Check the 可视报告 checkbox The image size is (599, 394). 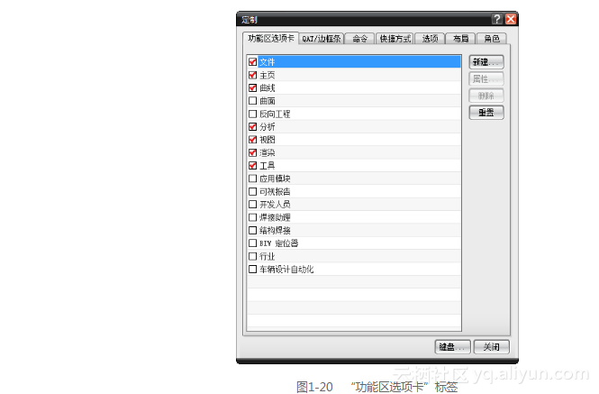pos(252,192)
